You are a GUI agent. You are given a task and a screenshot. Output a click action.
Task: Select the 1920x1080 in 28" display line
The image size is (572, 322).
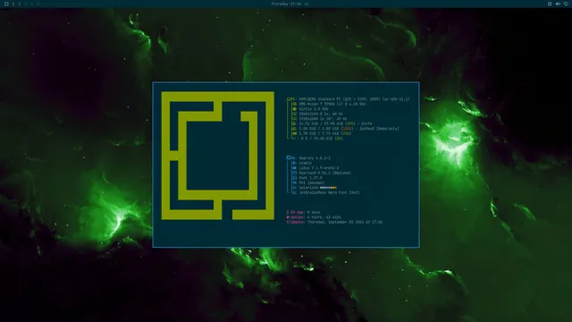click(x=323, y=119)
